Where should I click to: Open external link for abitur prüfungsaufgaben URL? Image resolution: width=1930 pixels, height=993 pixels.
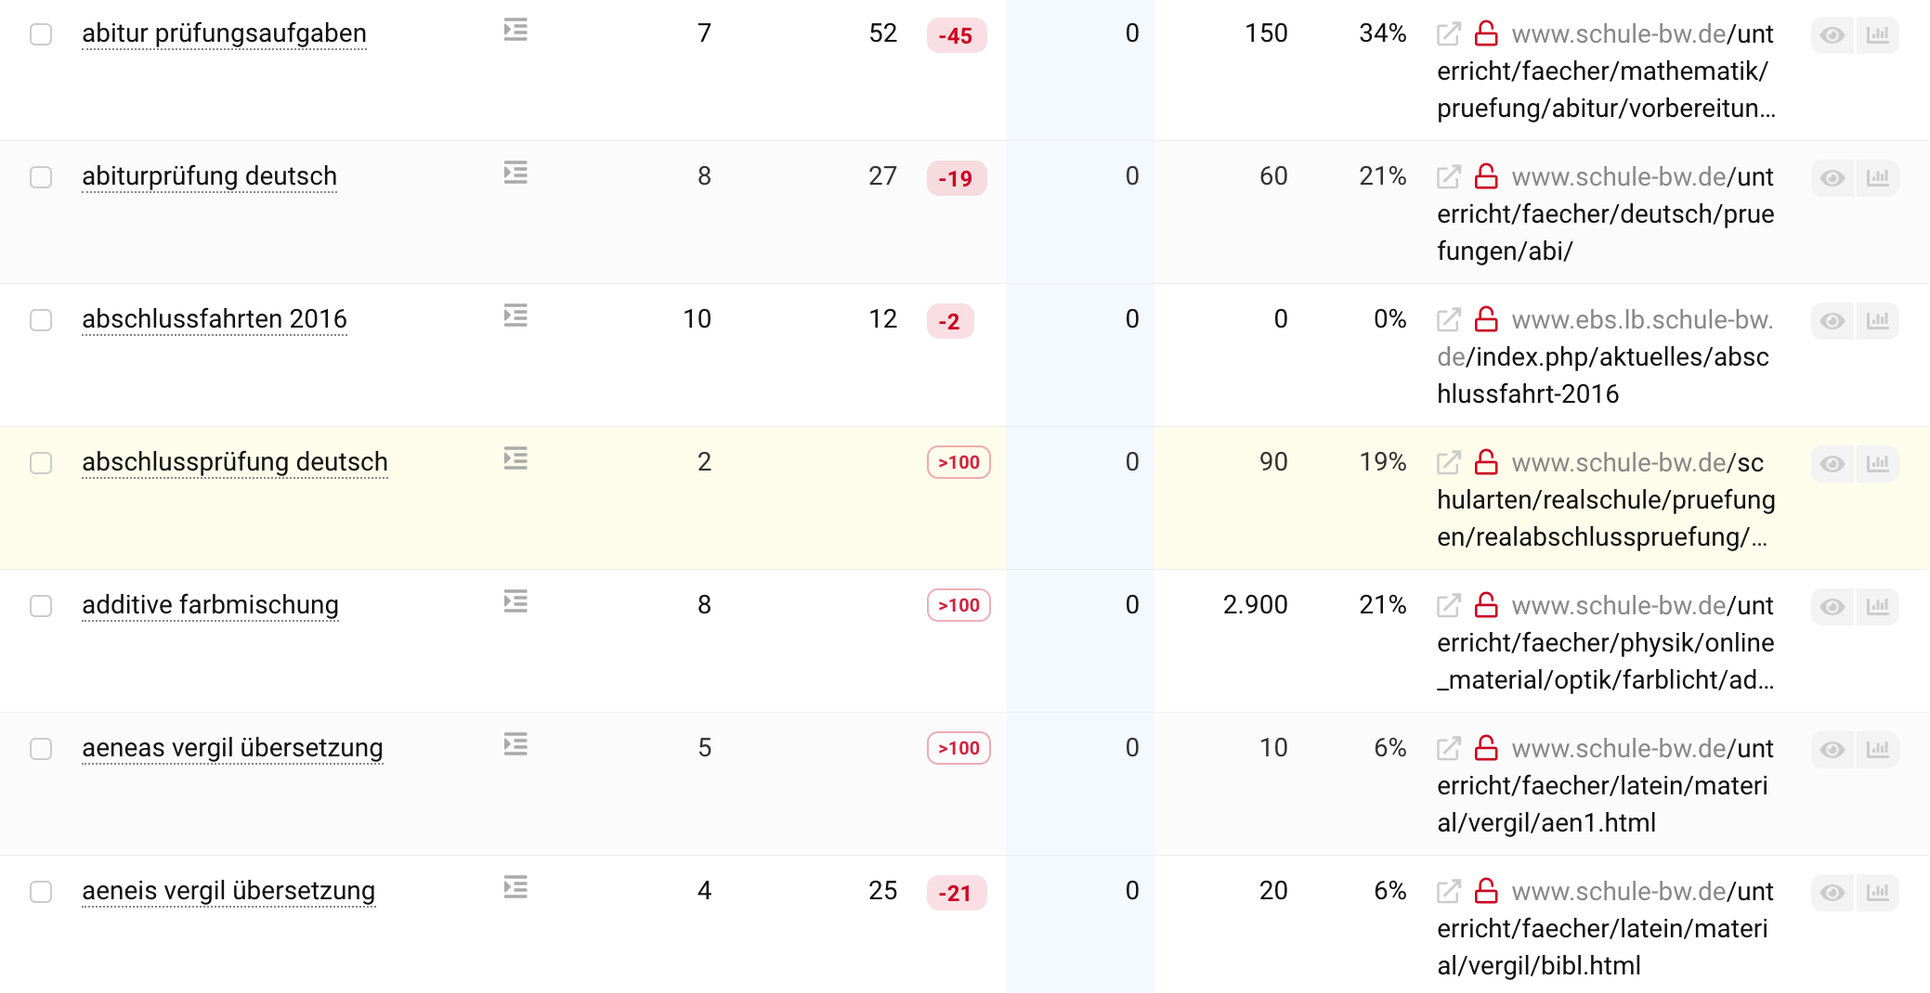tap(1448, 34)
